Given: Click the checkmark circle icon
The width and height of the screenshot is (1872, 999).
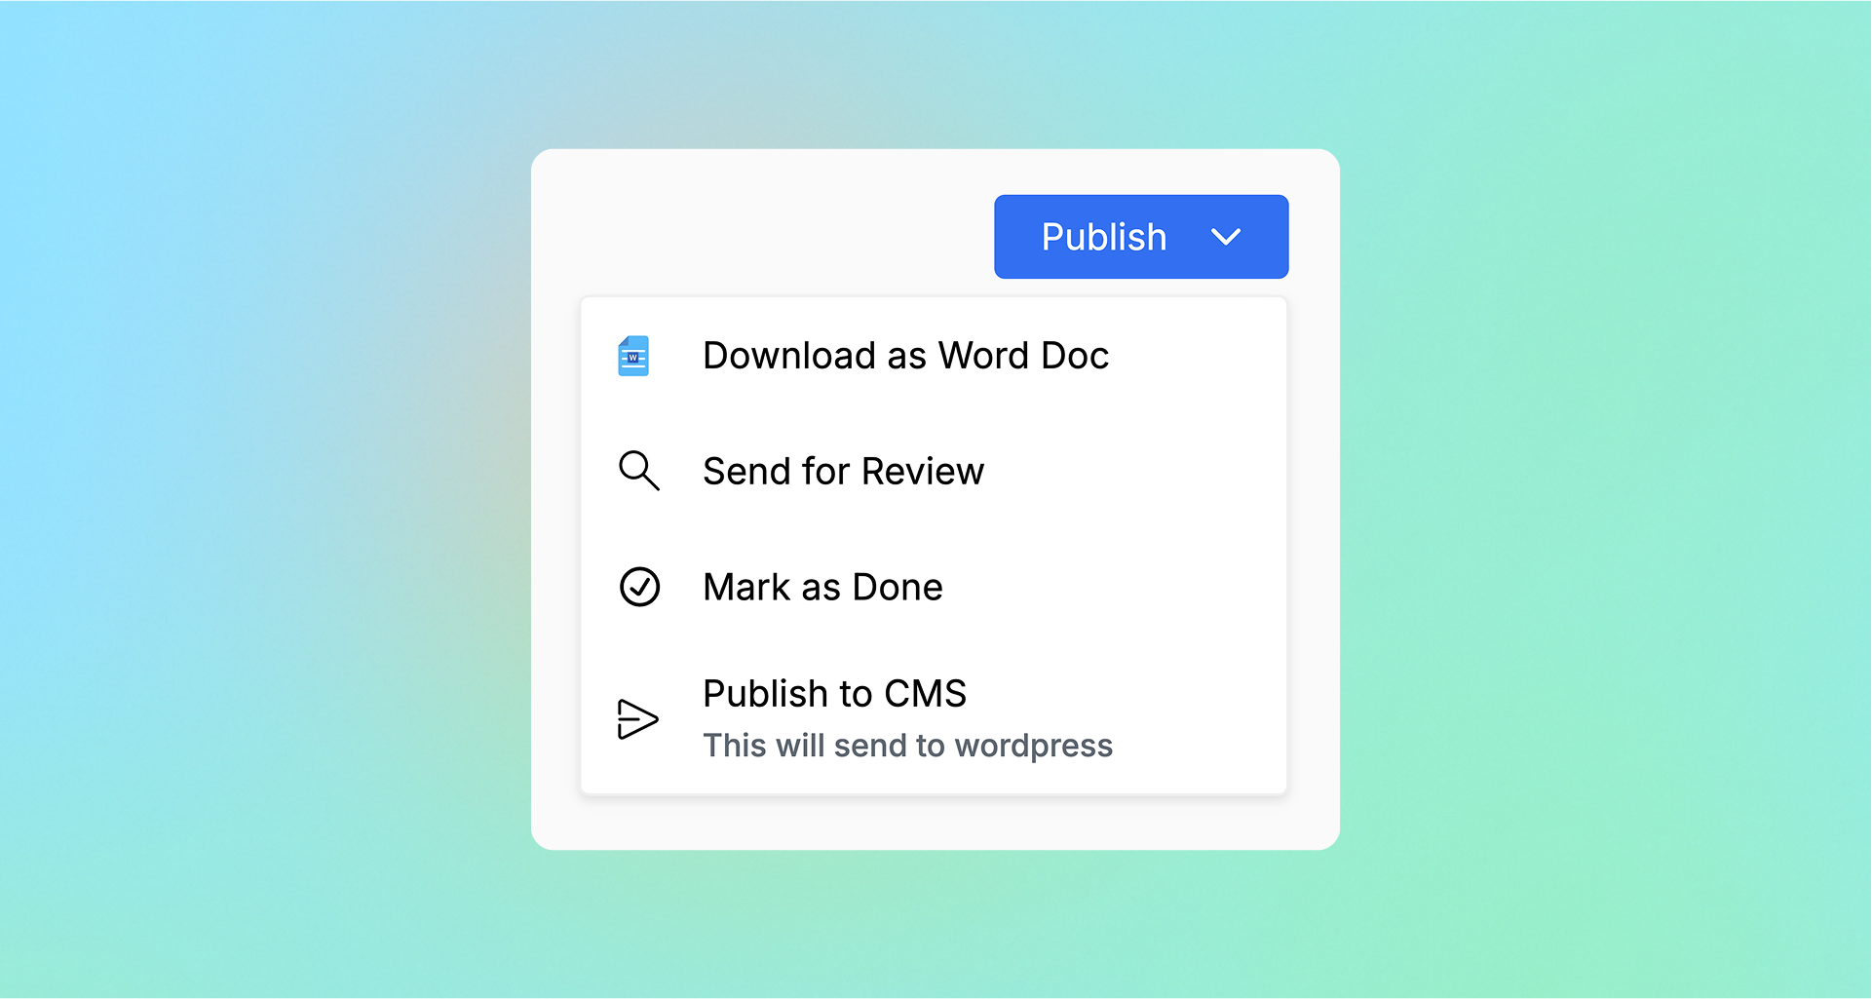Looking at the screenshot, I should click(x=639, y=587).
